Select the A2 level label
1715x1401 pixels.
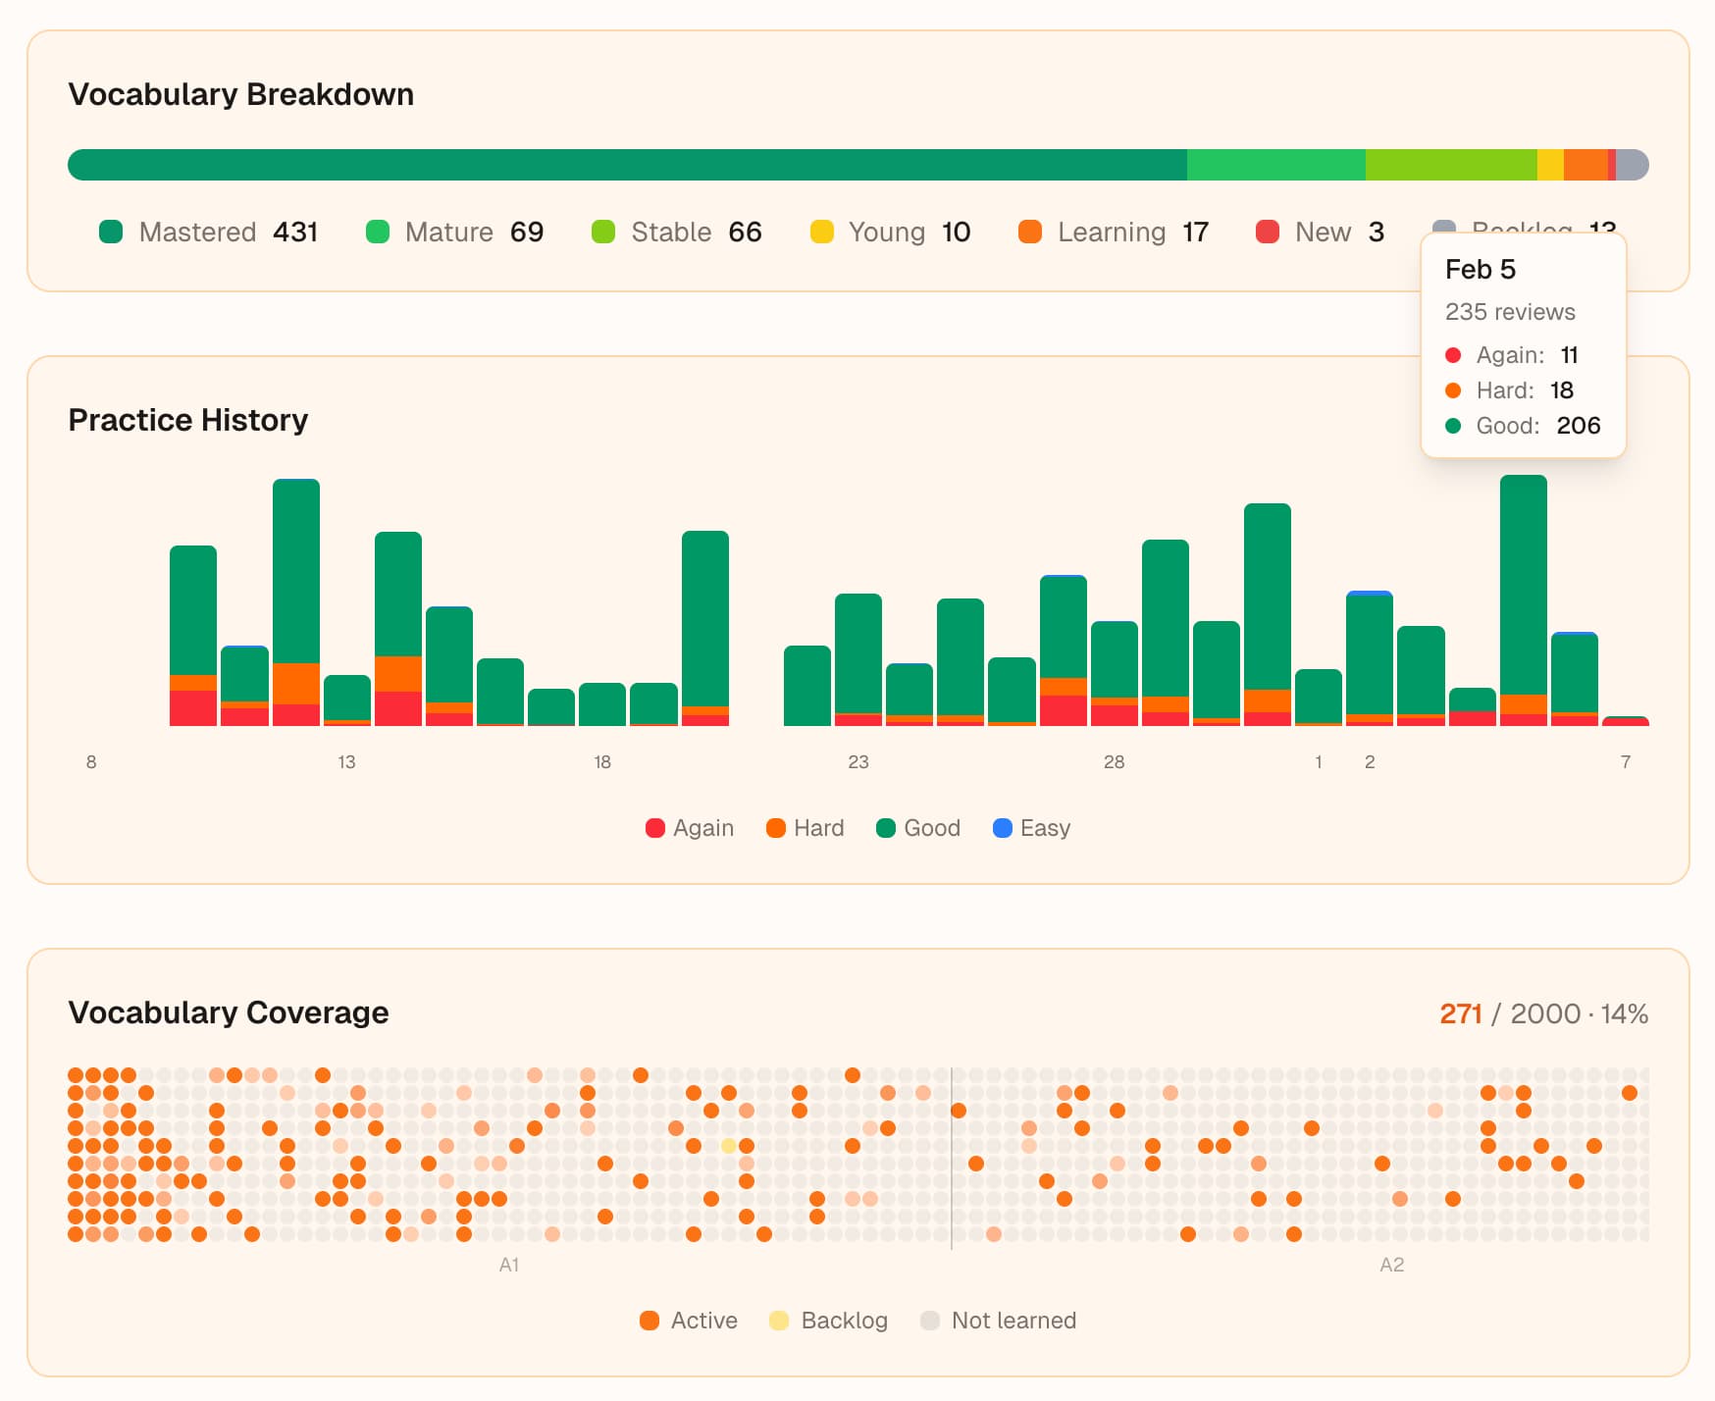click(x=1391, y=1265)
